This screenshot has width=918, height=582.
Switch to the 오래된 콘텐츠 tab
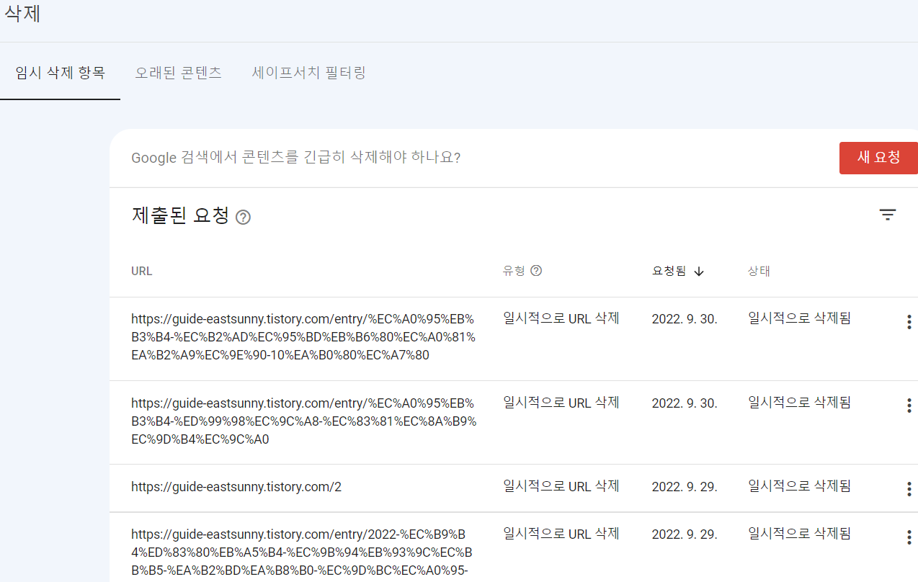(x=178, y=72)
